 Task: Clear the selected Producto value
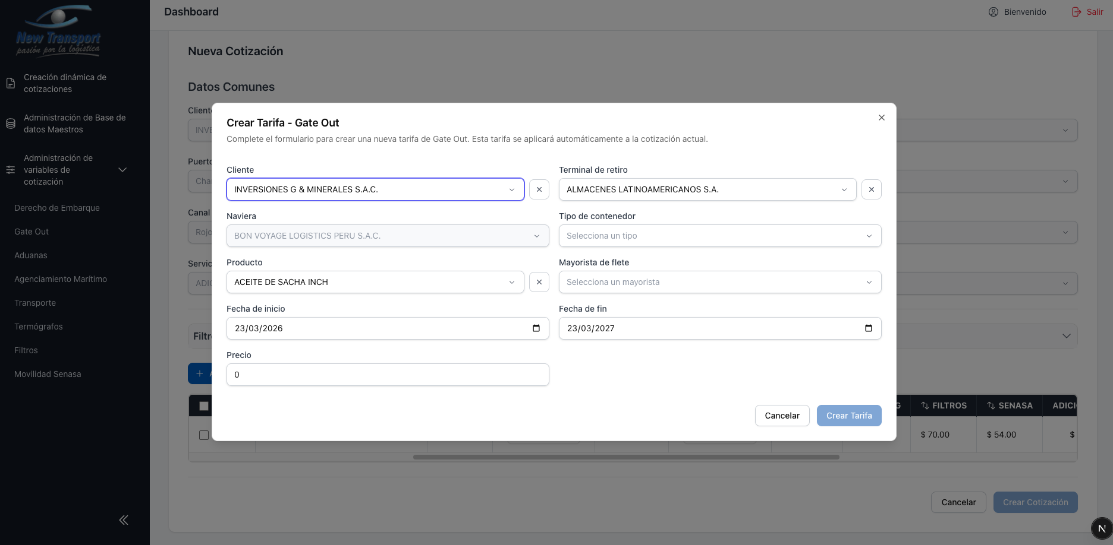(x=539, y=282)
